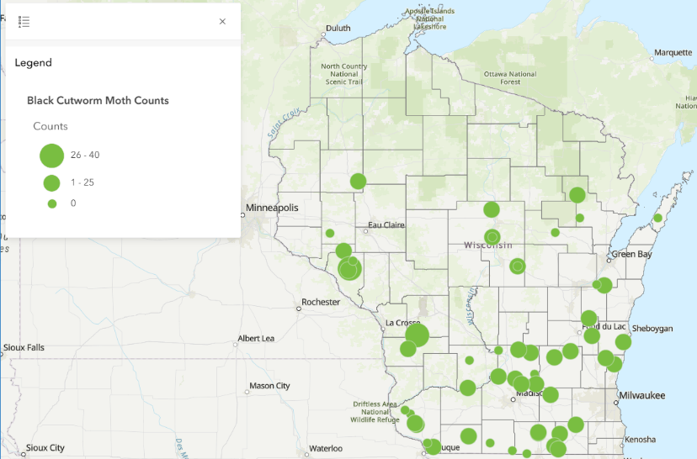Click the Counts label in the legend
Screen dimensions: 697x459
[x=51, y=126]
